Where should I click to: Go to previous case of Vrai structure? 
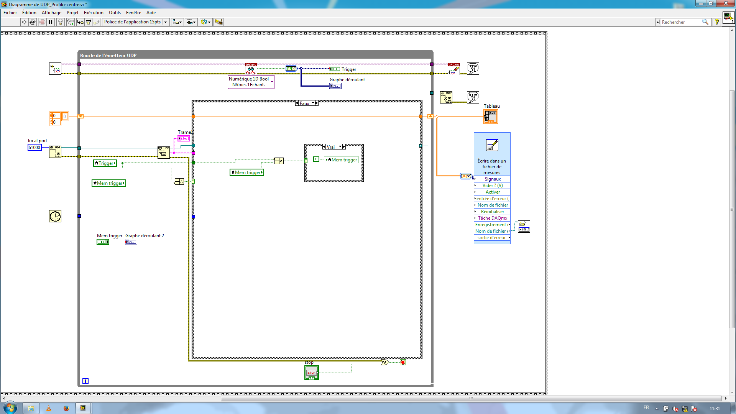(324, 147)
